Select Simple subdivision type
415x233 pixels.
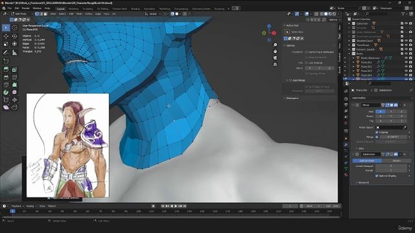[x=396, y=161]
